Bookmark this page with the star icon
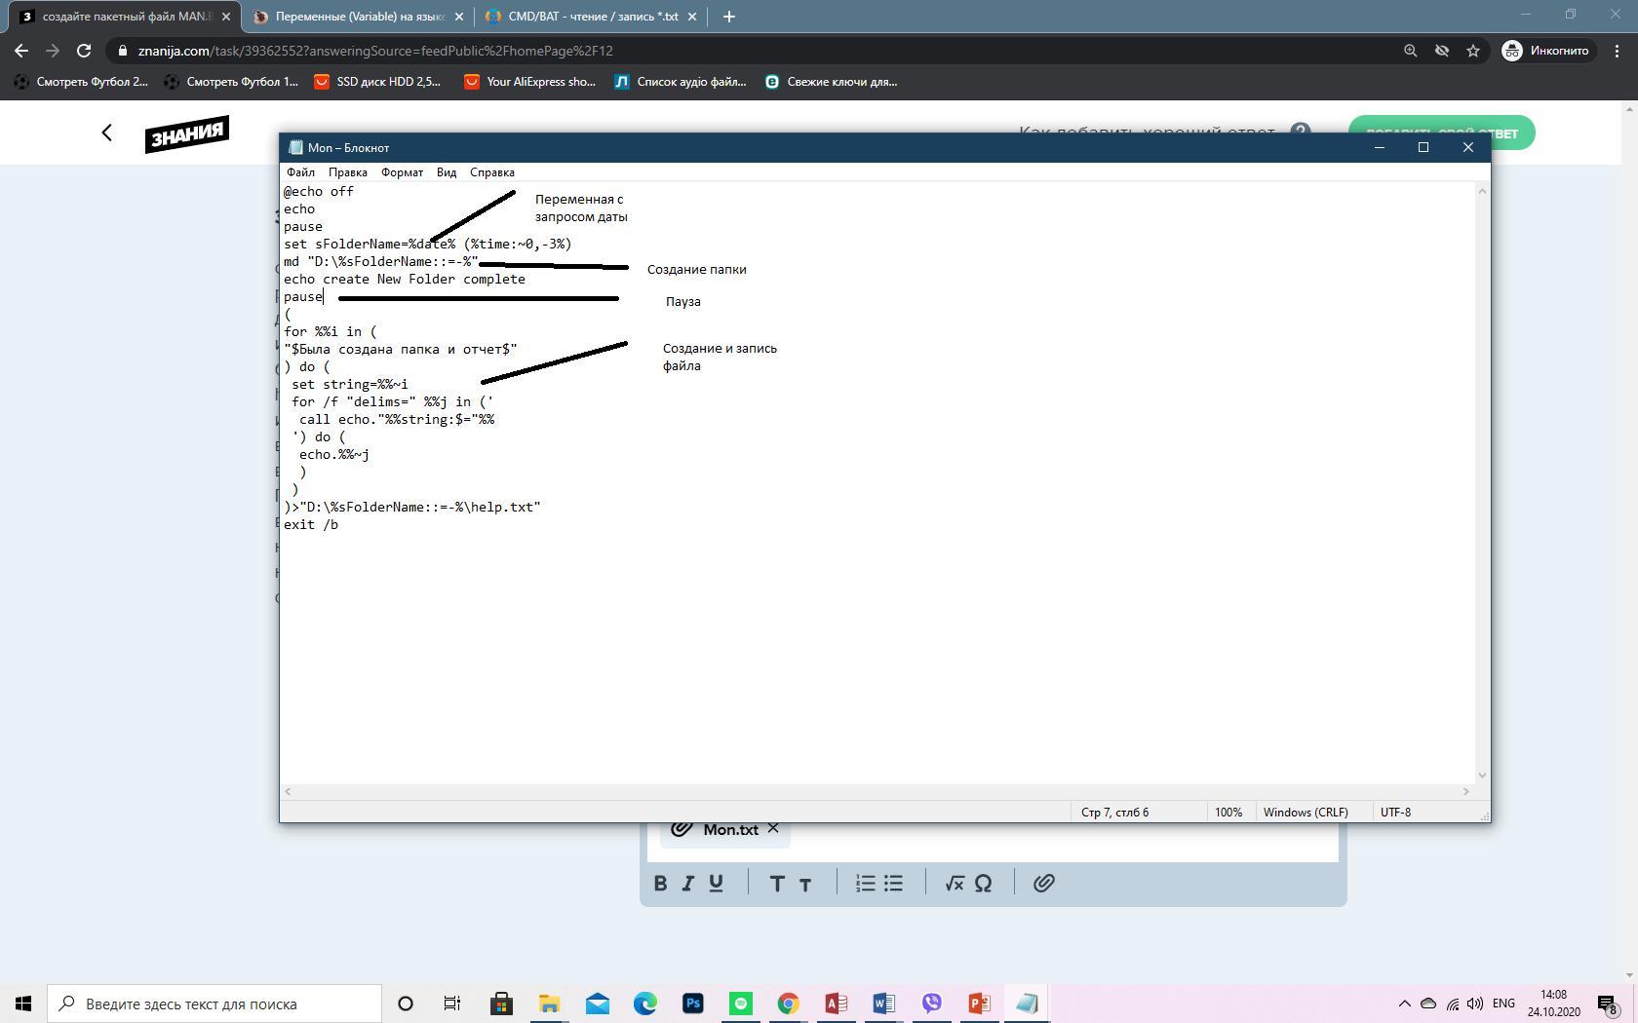 pos(1473,51)
